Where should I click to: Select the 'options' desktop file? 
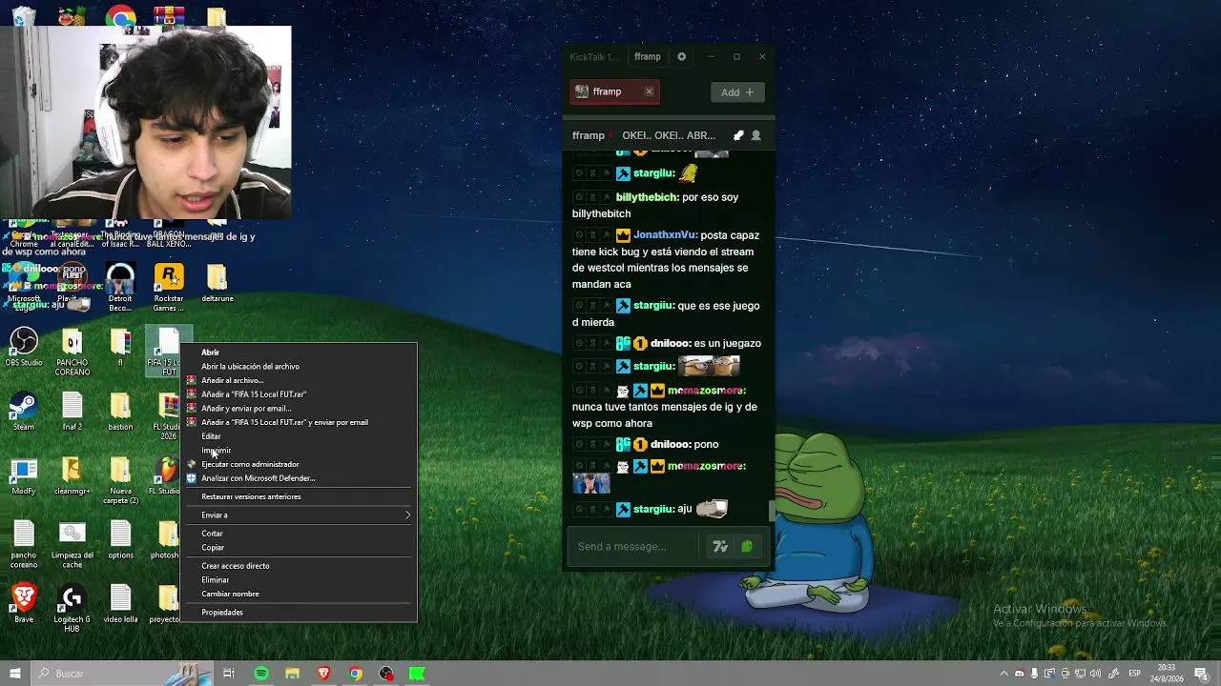point(120,540)
